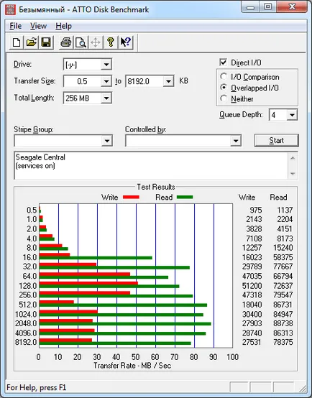This screenshot has height=398, width=312.
Task: Open the Transfer Size end dropdown showing 8192.0
Action: coord(168,81)
